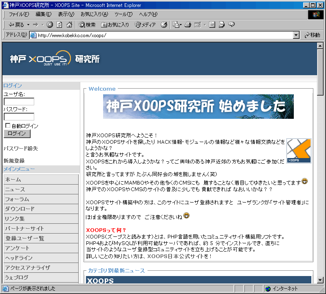Image resolution: width=326 pixels, height=294 pixels.
Task: Go to Home (ホーム) menu item
Action: tap(41, 179)
